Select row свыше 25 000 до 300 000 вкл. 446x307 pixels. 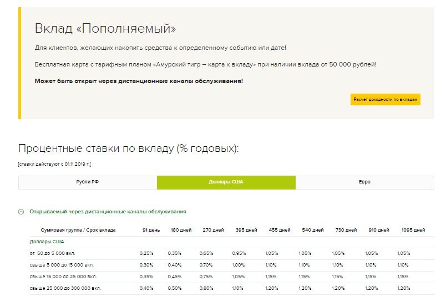[232, 289]
